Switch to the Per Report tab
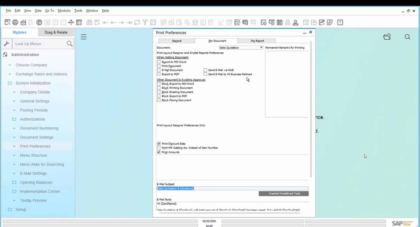The width and height of the screenshot is (420, 227). coord(257,41)
